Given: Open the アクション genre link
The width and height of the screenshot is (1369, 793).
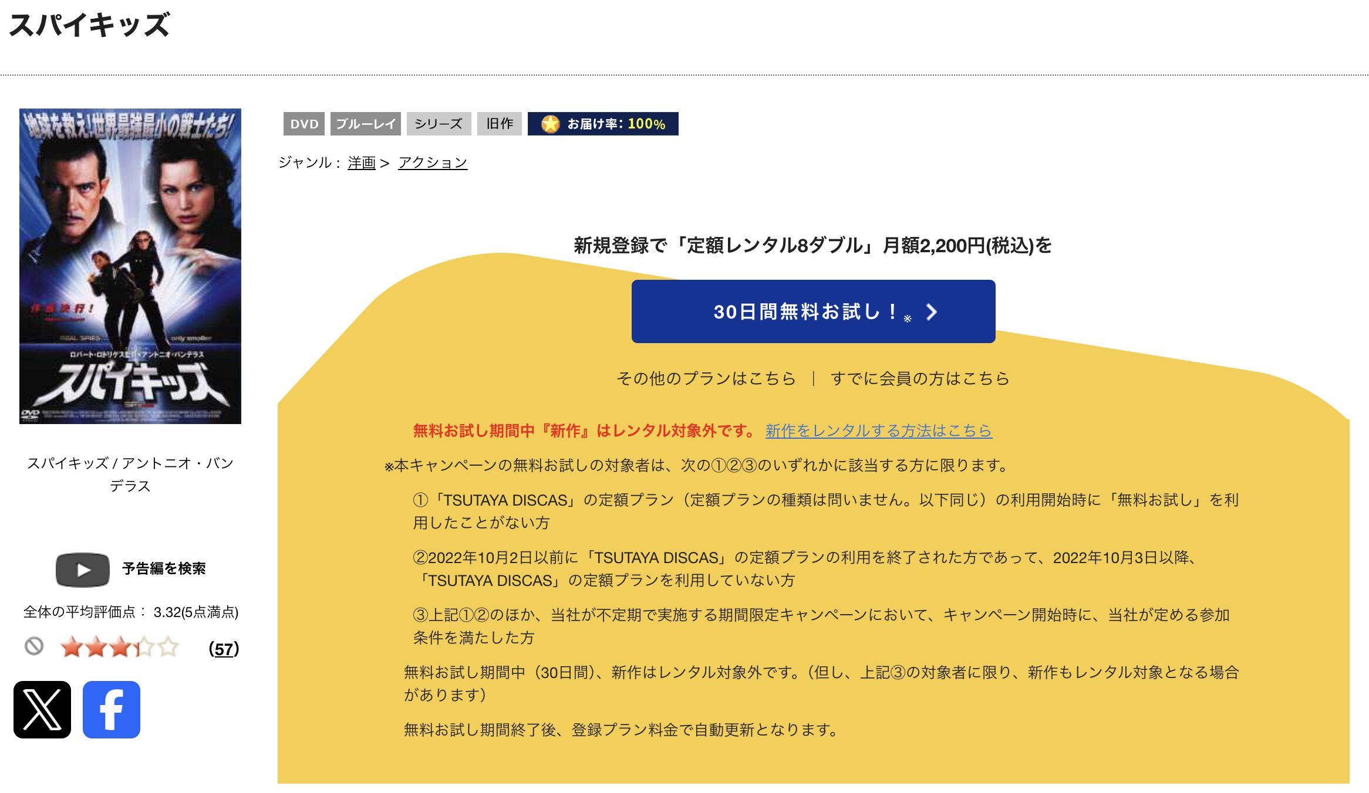Looking at the screenshot, I should [433, 162].
